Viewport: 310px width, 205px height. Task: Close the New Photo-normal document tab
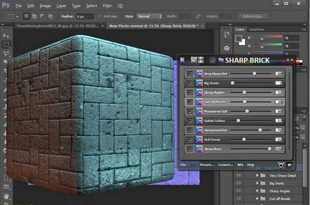coord(202,26)
